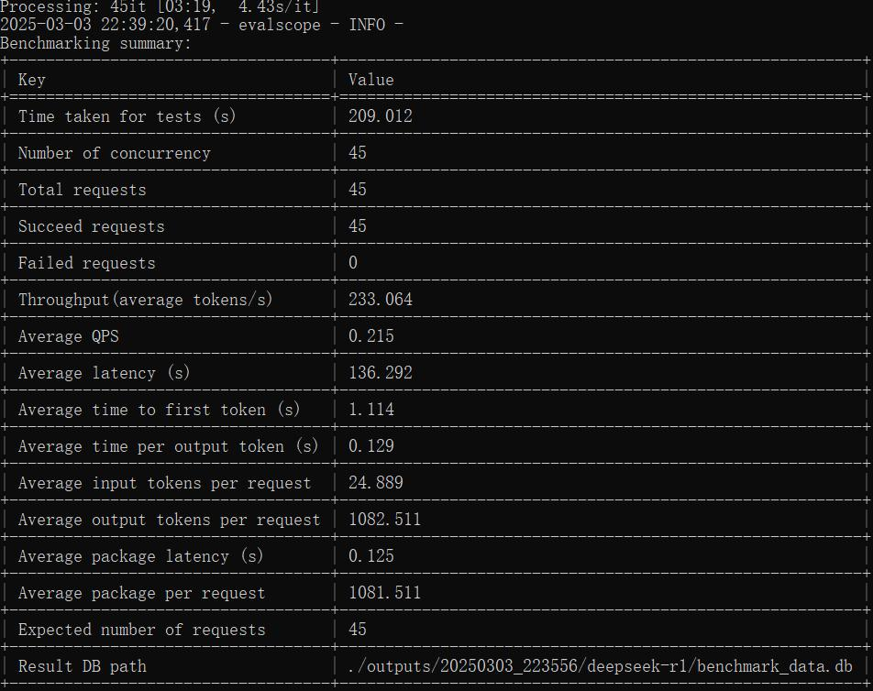Click the Expected number of requests row

136,630
